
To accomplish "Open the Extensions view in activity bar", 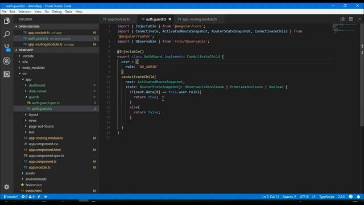I will click(x=7, y=75).
